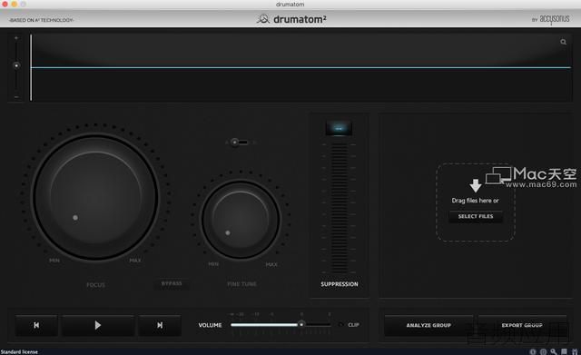
Task: Click the globe icon in the status bar
Action: pos(543,351)
